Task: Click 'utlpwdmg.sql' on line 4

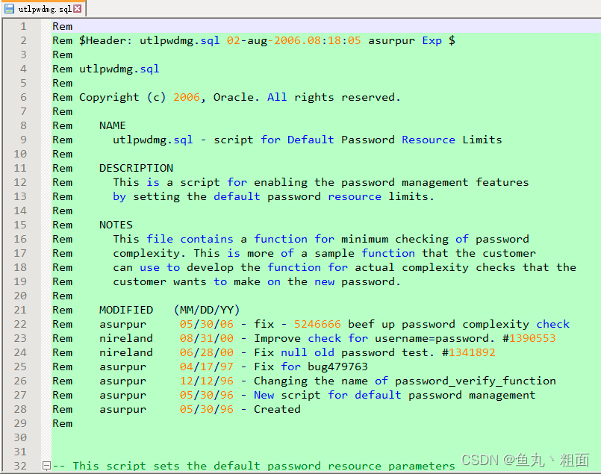Action: pos(119,69)
